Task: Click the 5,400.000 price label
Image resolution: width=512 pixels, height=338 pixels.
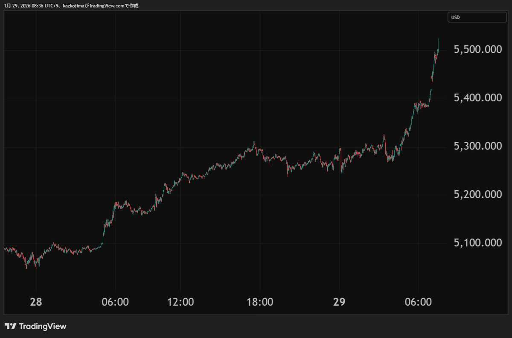Action: click(x=477, y=98)
